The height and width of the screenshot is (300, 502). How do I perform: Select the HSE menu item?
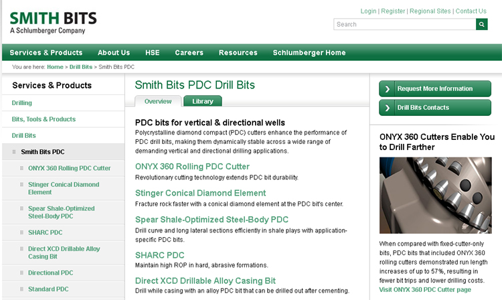[x=153, y=52]
